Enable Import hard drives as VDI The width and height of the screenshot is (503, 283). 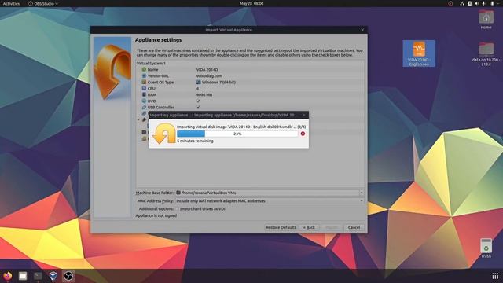point(177,208)
